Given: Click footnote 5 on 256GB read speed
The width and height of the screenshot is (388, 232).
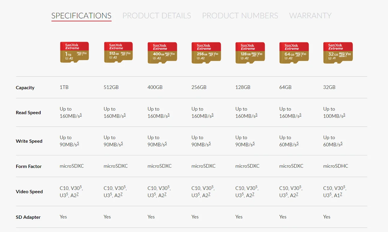Looking at the screenshot, I should point(213,115).
